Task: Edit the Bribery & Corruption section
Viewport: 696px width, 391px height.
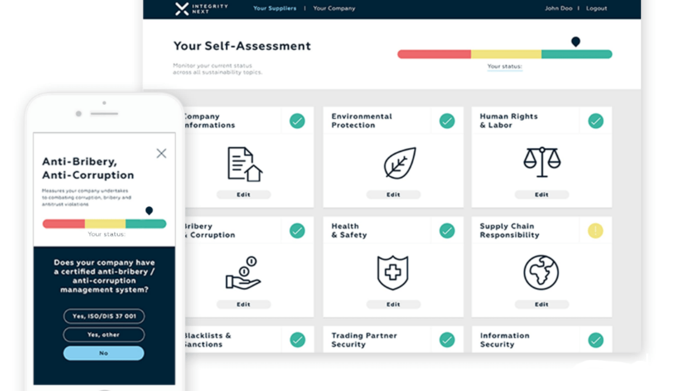Action: [x=244, y=305]
